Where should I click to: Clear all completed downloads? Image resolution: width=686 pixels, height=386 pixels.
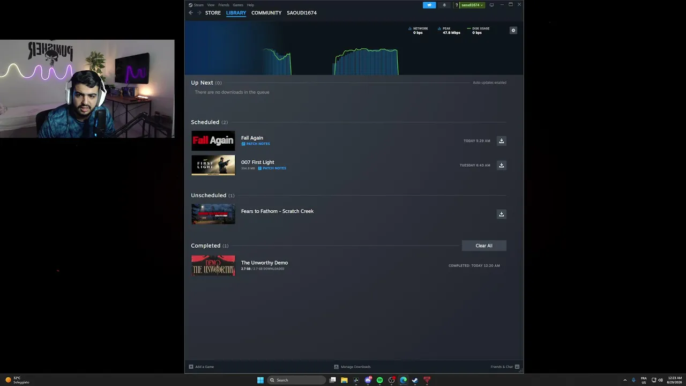click(x=484, y=246)
